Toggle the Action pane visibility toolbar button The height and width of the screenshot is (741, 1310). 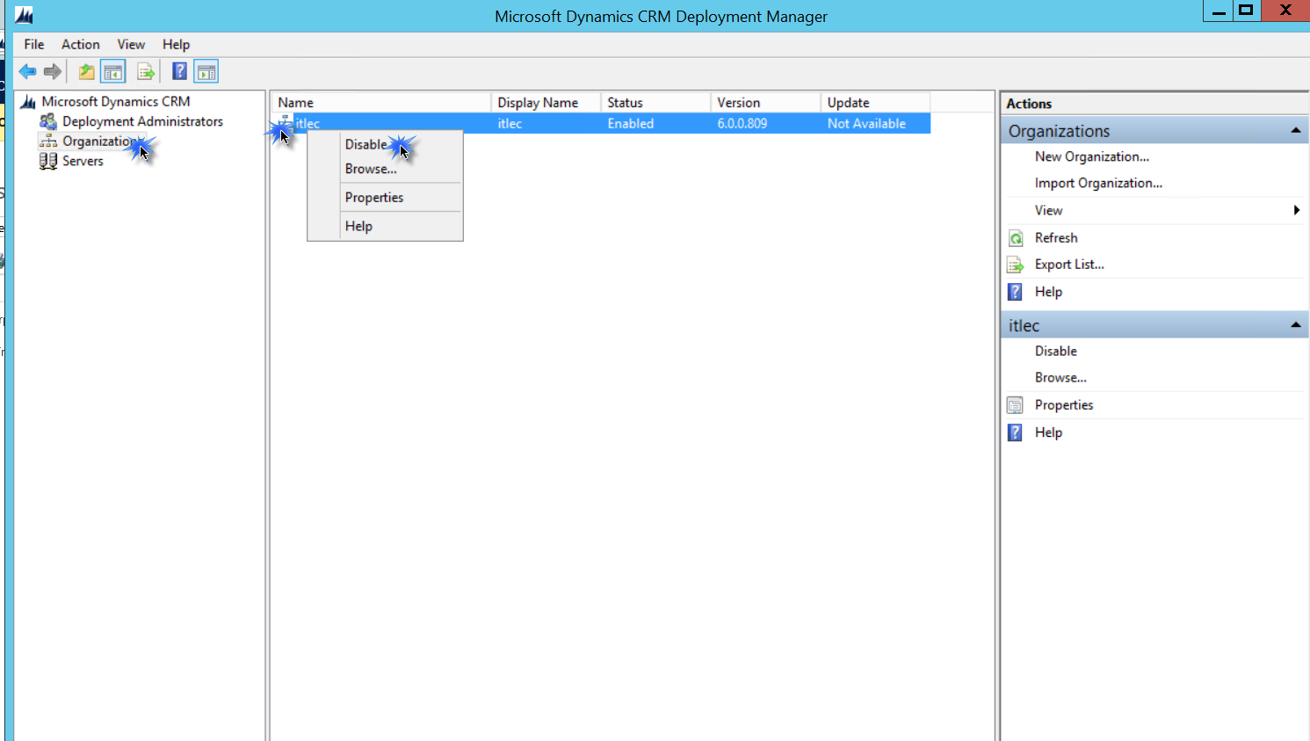pos(206,71)
